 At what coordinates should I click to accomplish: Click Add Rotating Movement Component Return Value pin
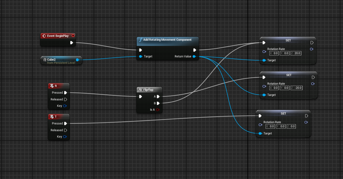pyautogui.click(x=194, y=56)
